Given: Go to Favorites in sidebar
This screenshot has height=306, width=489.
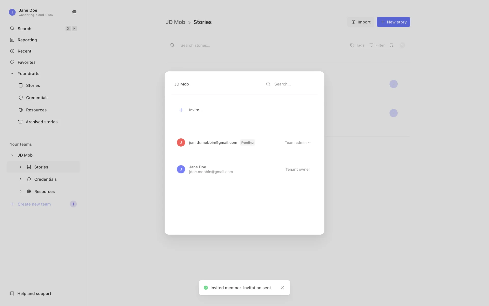Looking at the screenshot, I should pyautogui.click(x=26, y=62).
